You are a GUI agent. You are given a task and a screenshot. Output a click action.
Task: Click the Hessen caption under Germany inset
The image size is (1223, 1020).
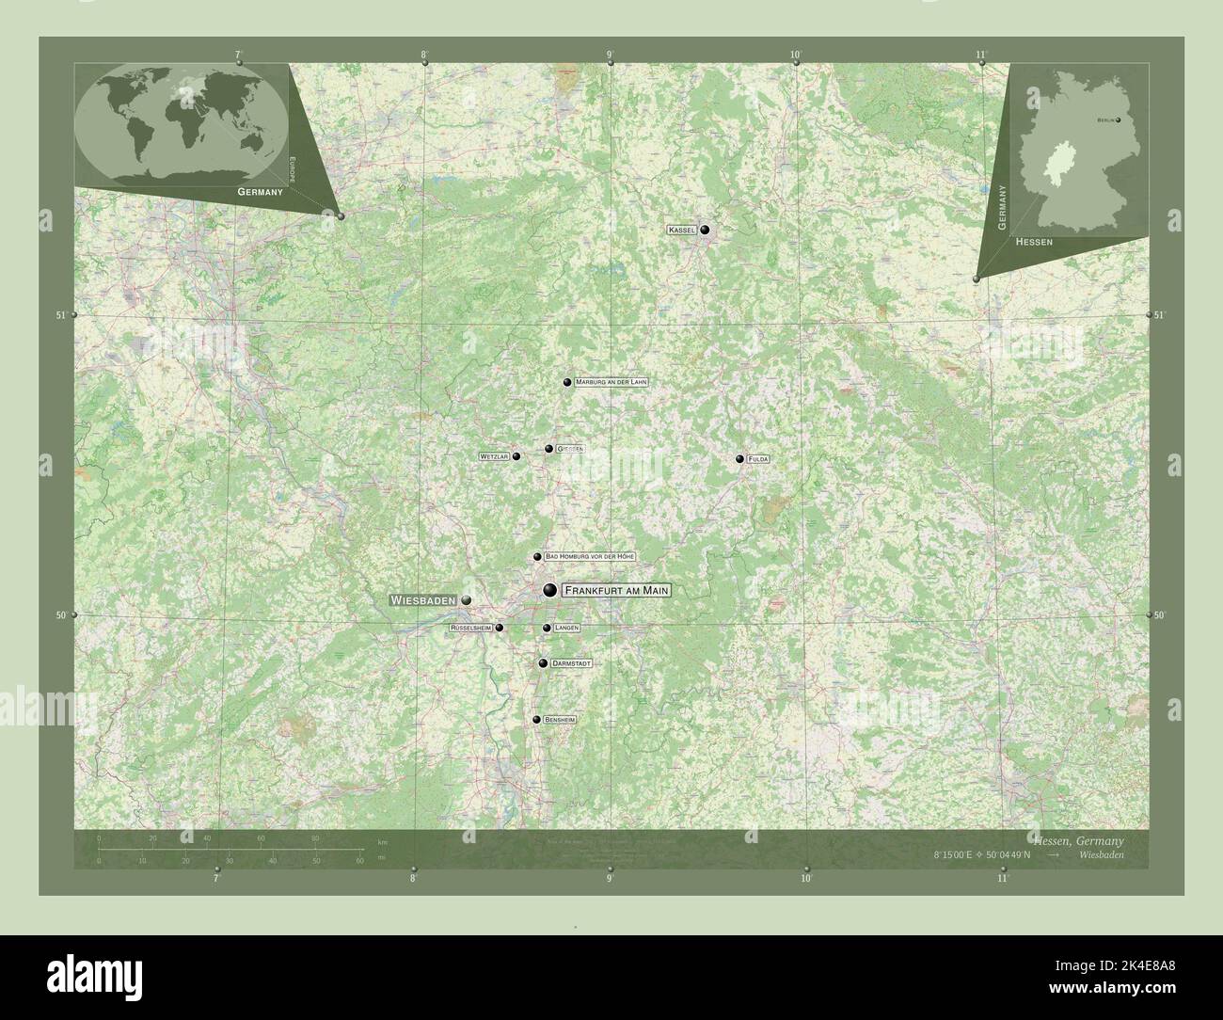(x=1034, y=242)
